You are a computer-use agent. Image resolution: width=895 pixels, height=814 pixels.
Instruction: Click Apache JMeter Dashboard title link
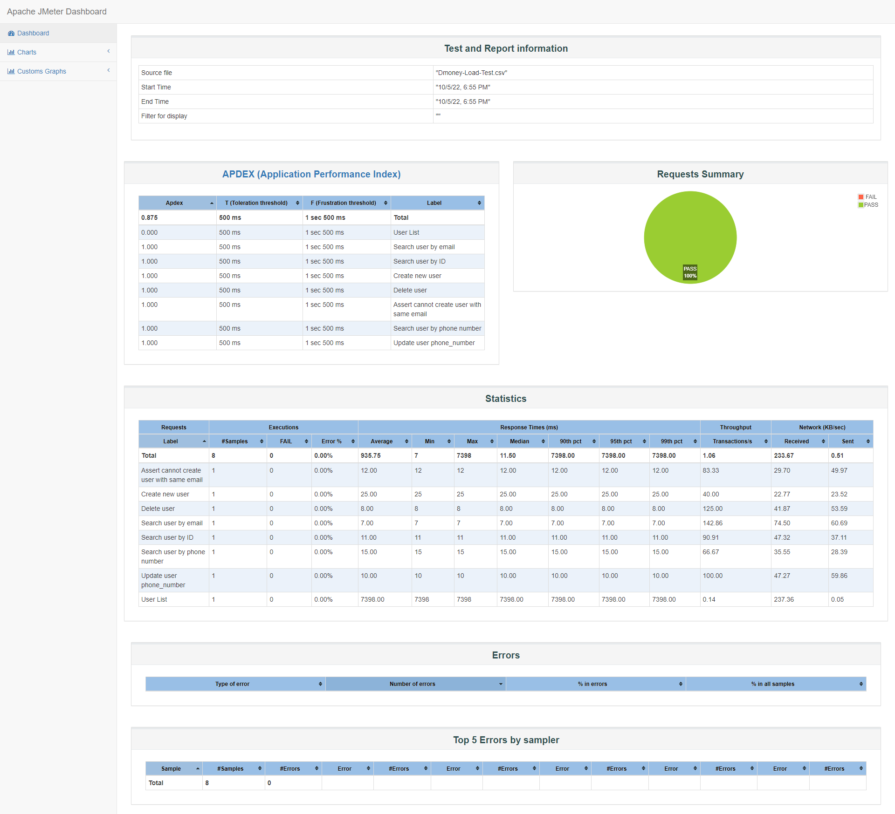[x=57, y=12]
